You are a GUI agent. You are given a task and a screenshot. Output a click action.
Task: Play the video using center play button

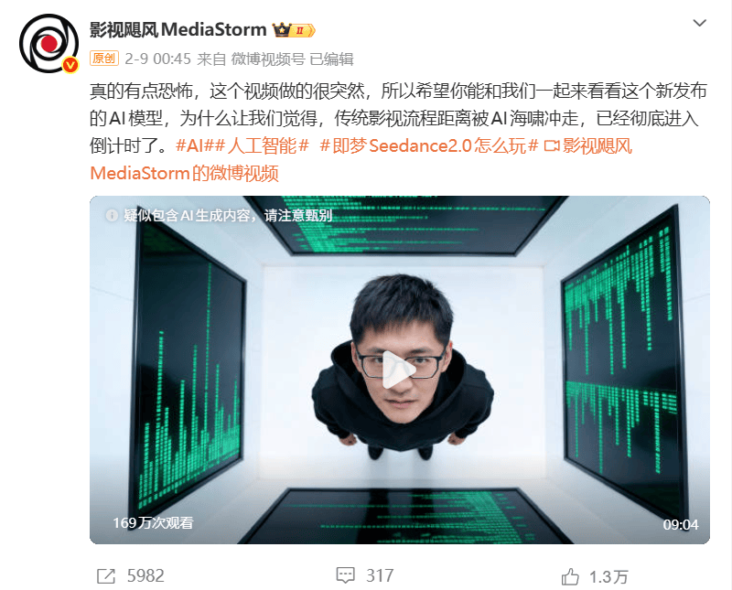tap(398, 370)
